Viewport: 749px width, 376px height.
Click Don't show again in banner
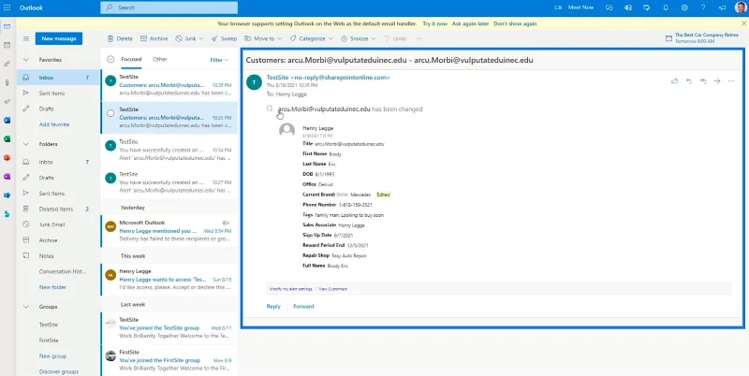pyautogui.click(x=515, y=23)
